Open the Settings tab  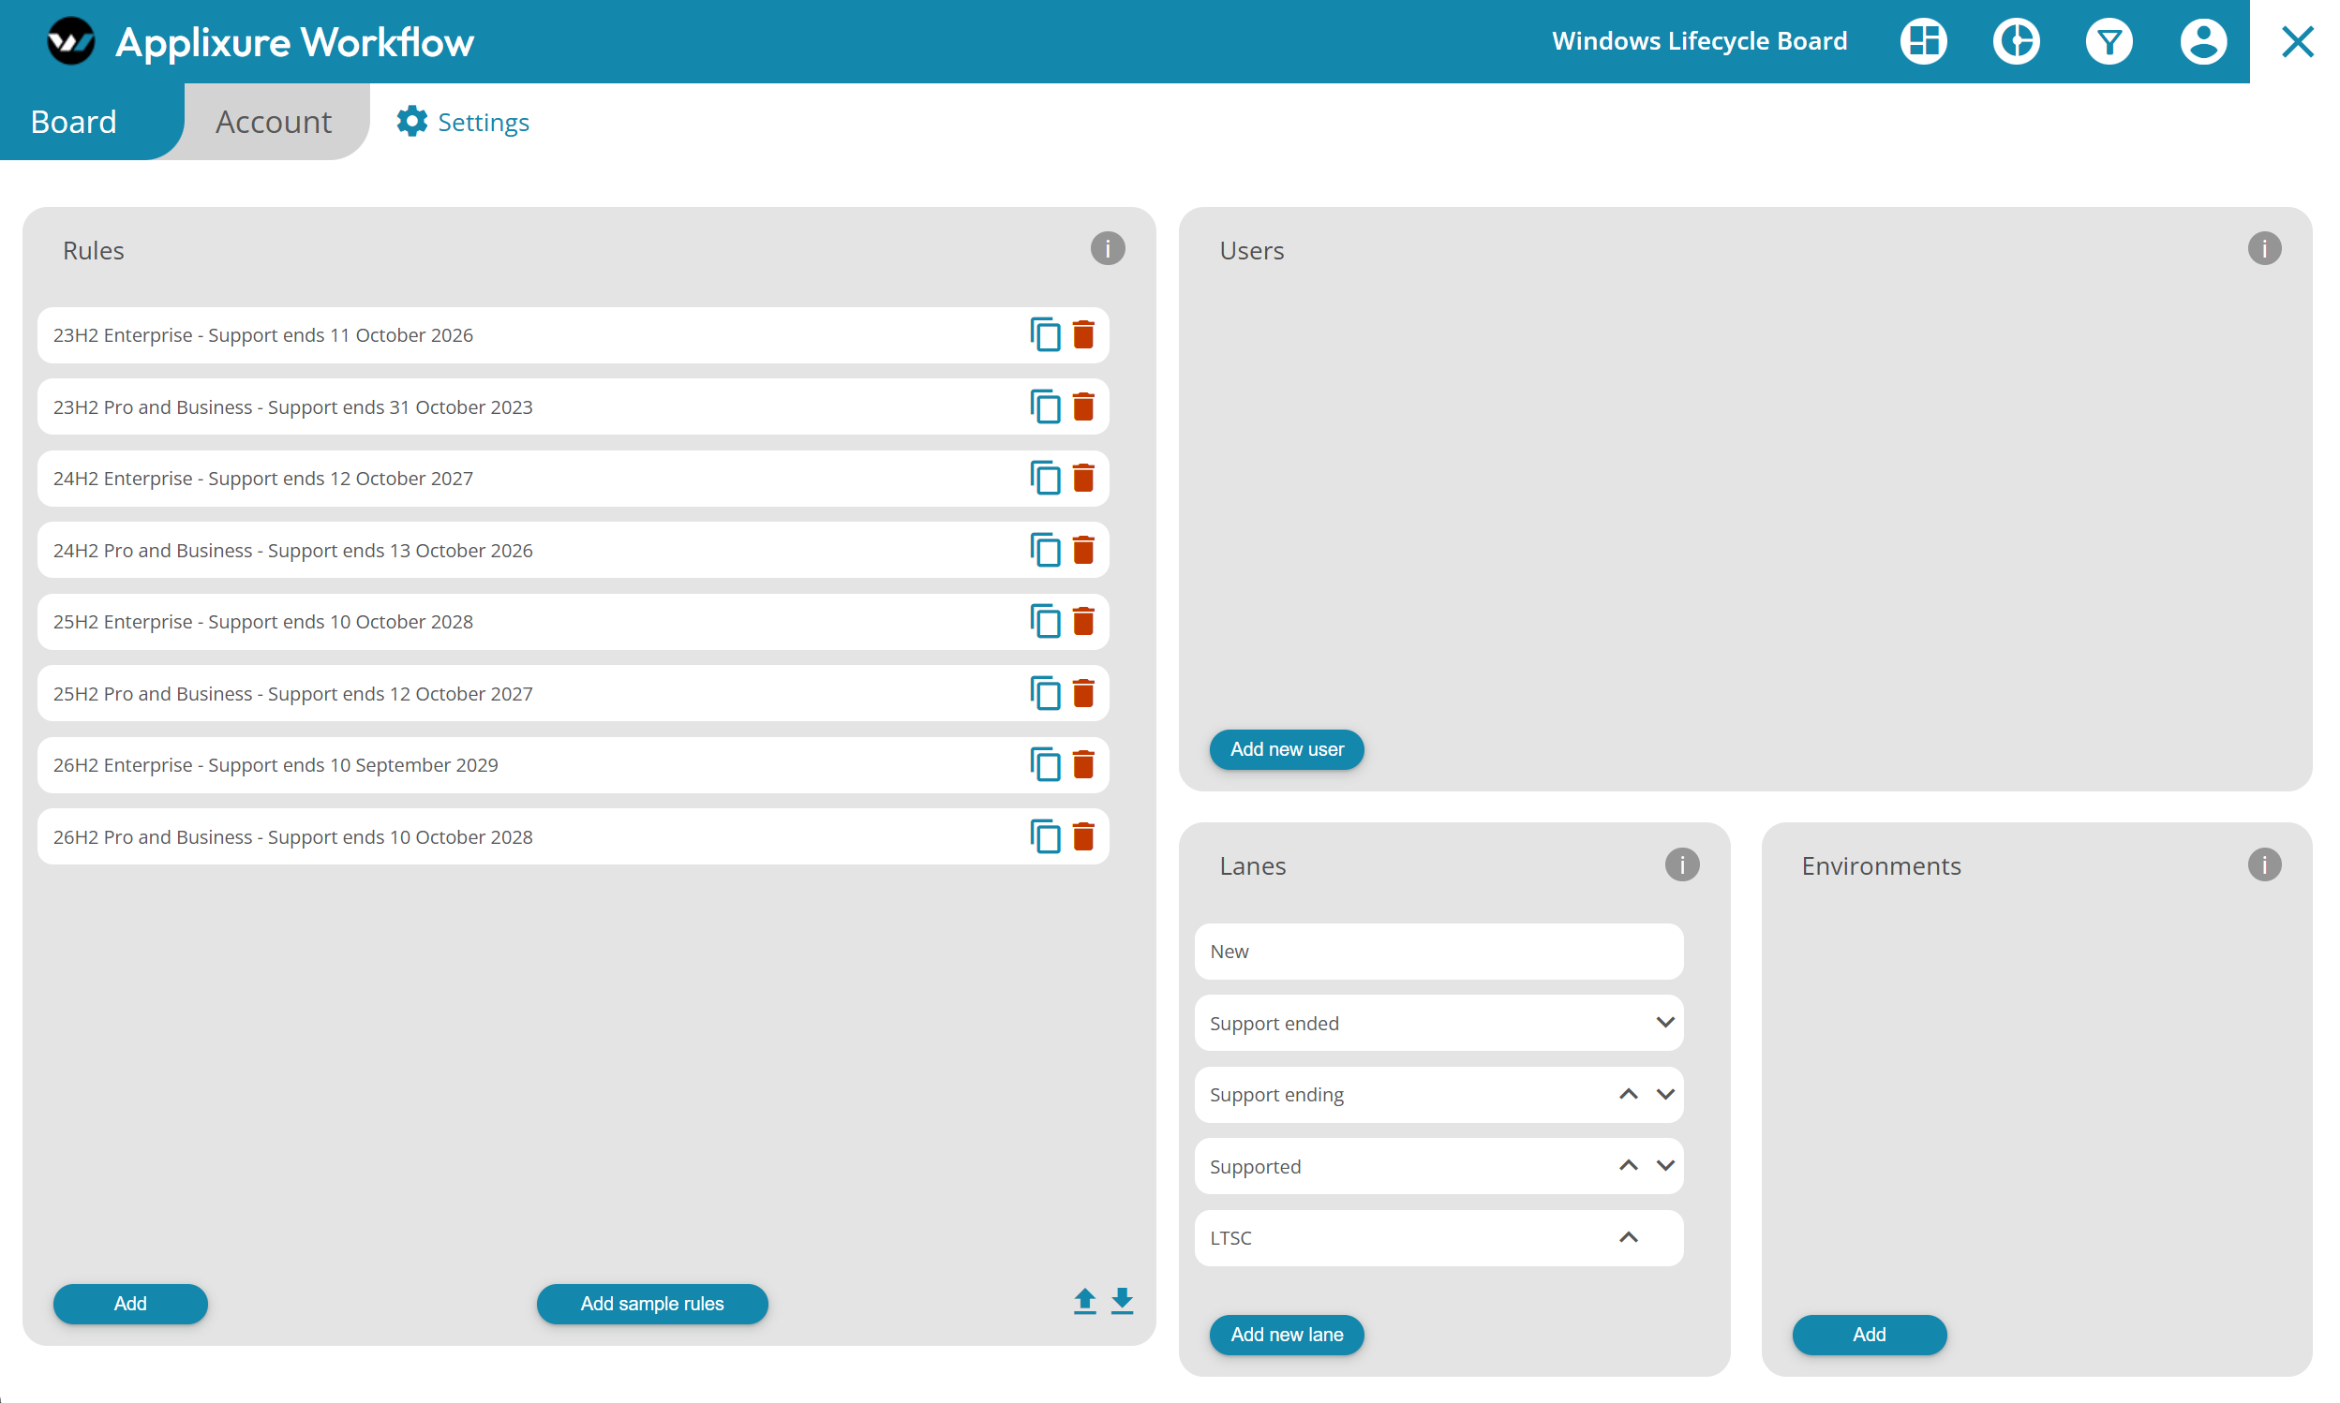pos(462,122)
